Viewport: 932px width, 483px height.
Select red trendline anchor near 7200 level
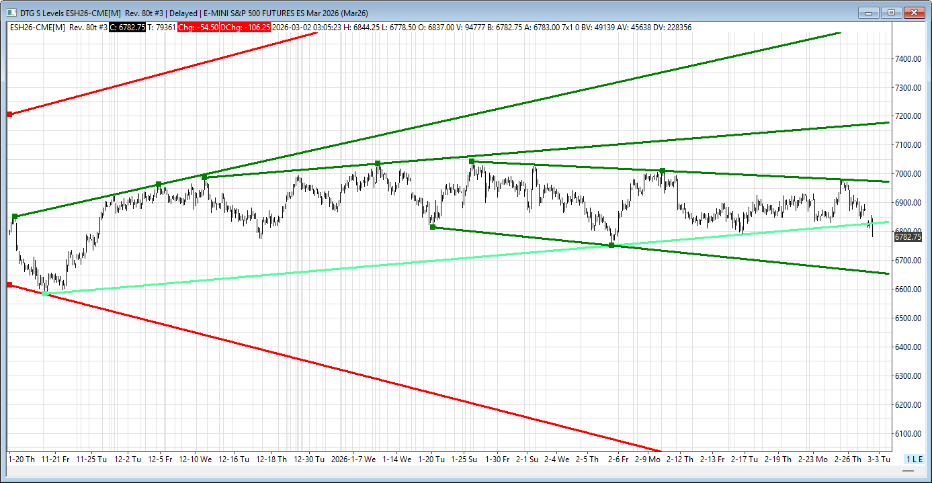point(9,114)
